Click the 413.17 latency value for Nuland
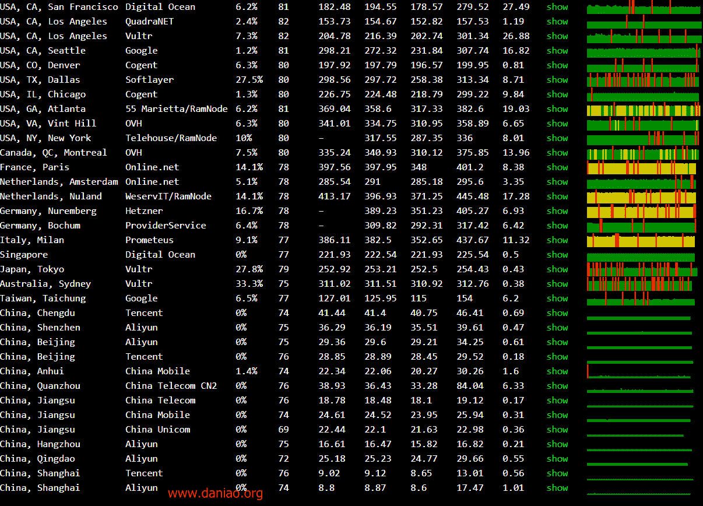 [x=335, y=196]
